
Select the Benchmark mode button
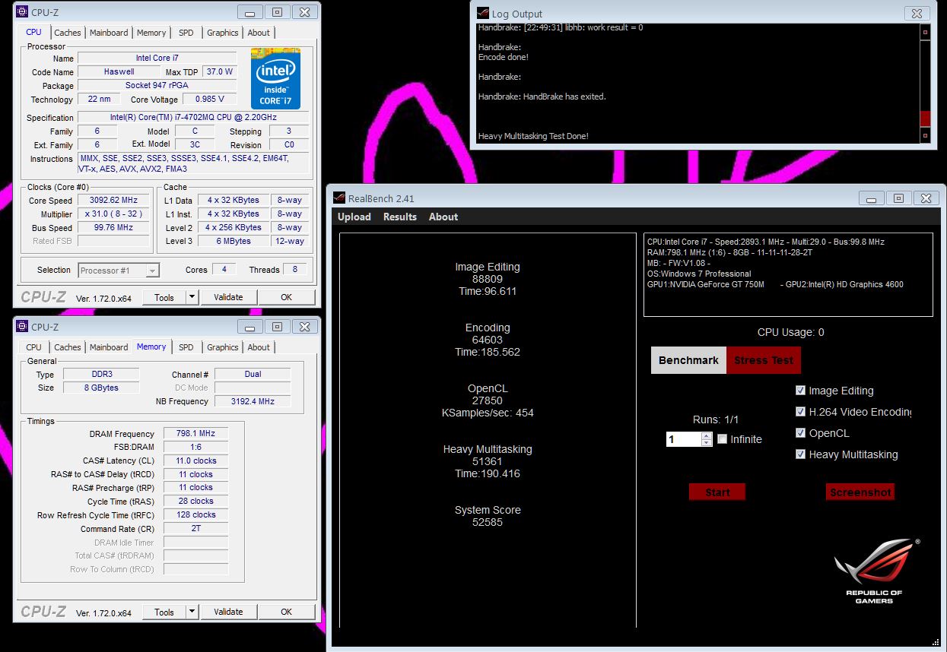coord(688,360)
